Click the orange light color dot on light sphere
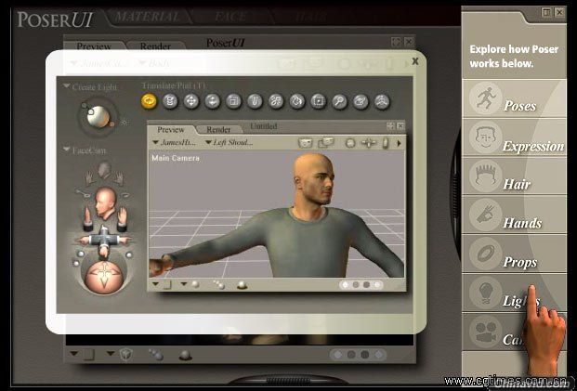577x391 pixels. pos(111,124)
